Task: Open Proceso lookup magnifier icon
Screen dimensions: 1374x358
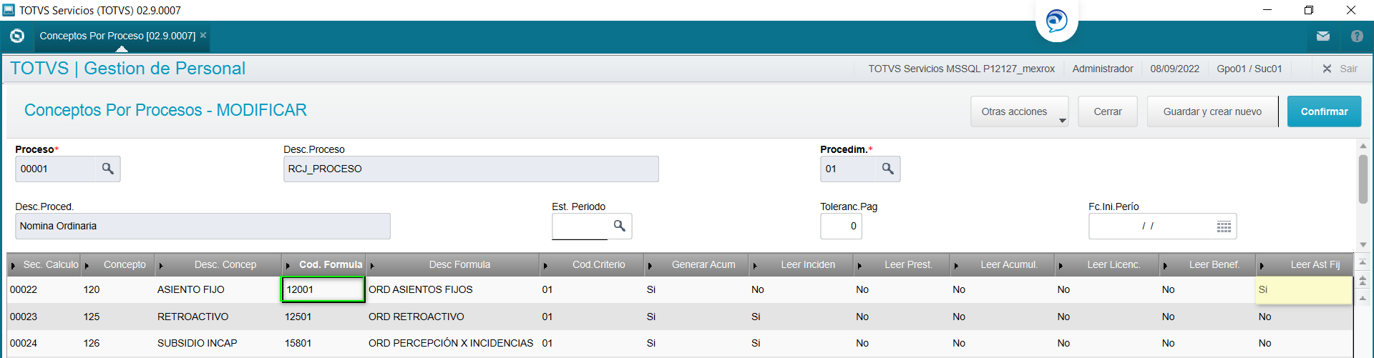Action: [107, 169]
